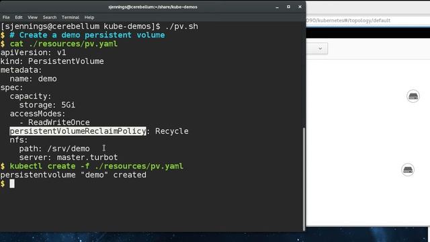Click 'persistentvolume "demo" created' output line
The width and height of the screenshot is (430, 242).
[73, 175]
